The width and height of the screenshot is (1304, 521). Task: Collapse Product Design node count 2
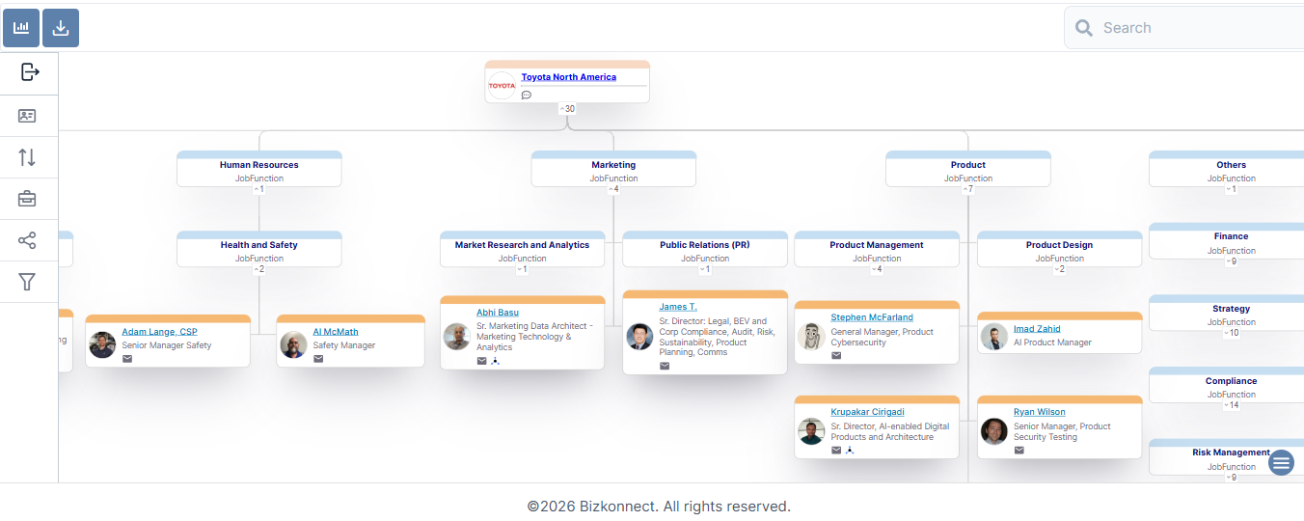coord(1060,269)
